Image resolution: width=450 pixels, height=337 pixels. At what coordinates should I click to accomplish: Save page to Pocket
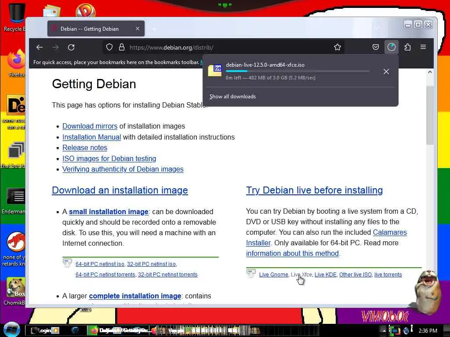[376, 47]
